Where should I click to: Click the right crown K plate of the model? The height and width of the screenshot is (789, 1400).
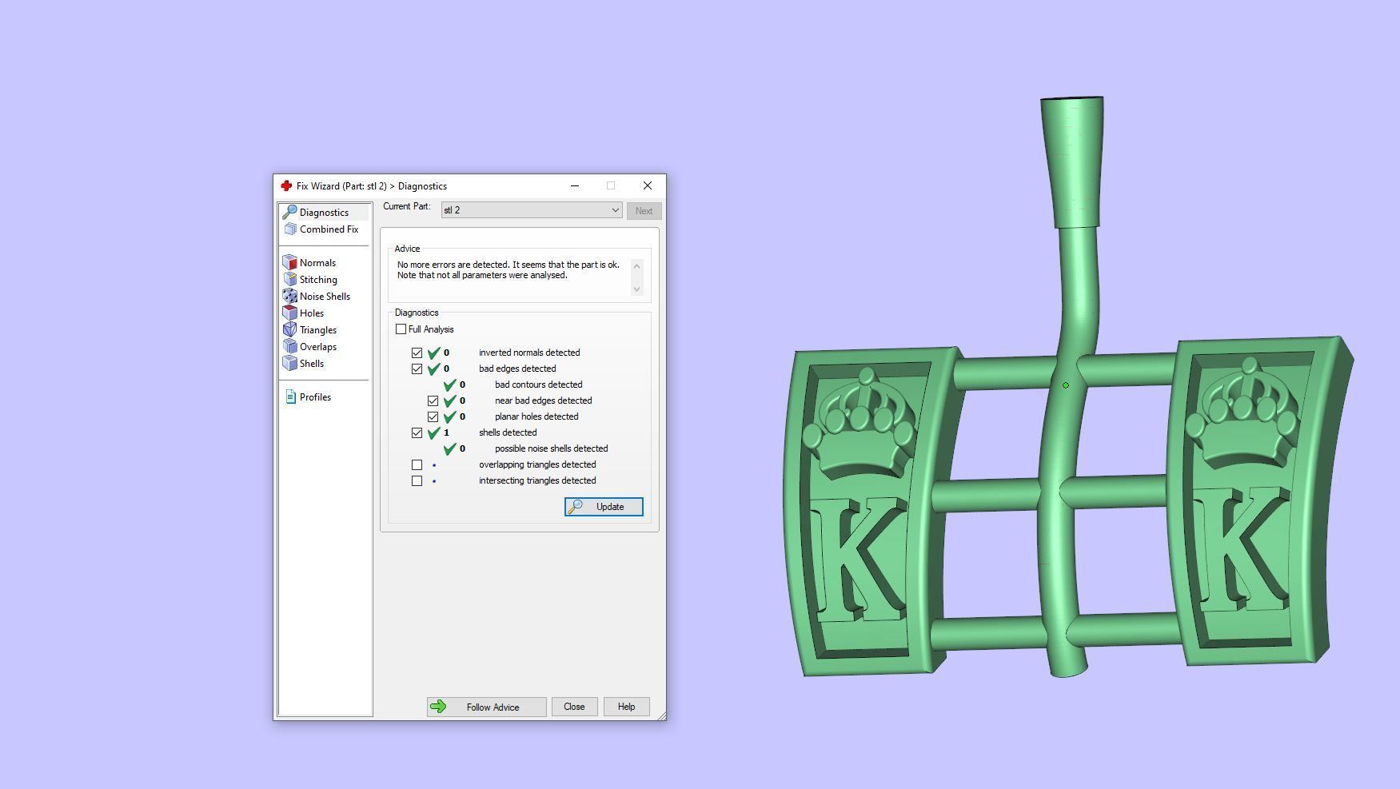point(1259,501)
